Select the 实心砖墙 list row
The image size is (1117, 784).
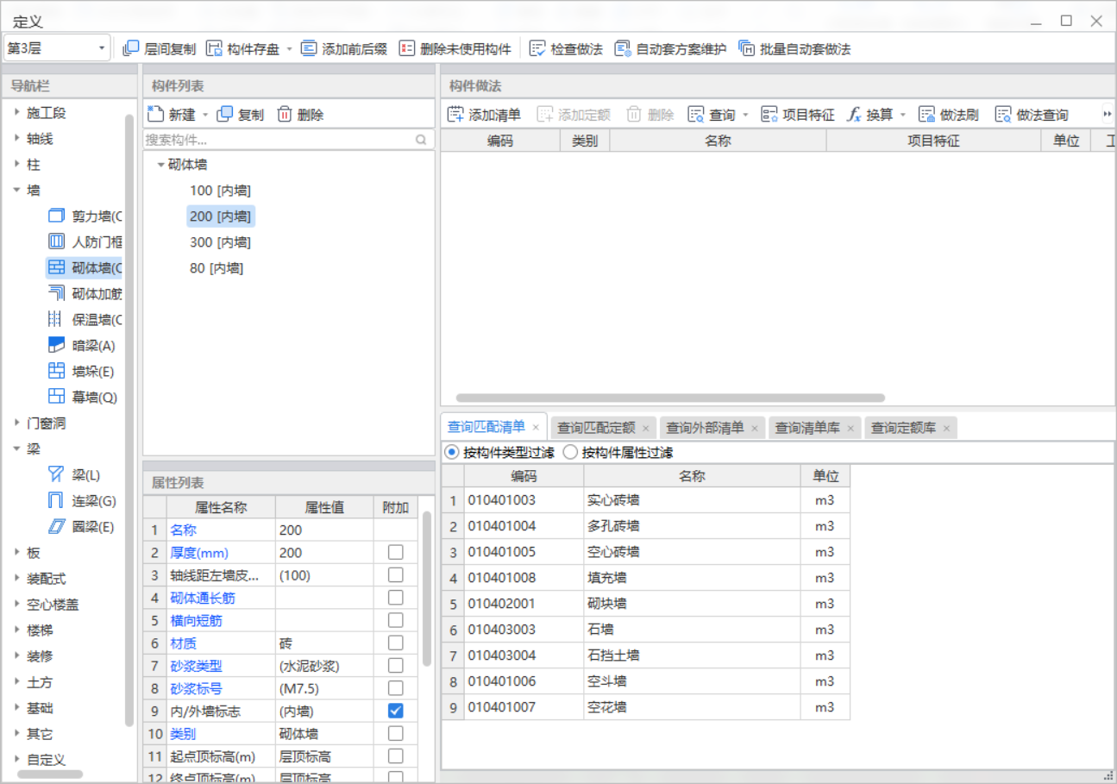click(x=646, y=500)
